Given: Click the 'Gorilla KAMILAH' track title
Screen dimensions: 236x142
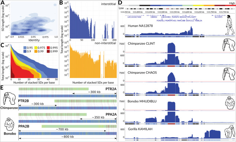Looking at the screenshot, I should point(140,129).
